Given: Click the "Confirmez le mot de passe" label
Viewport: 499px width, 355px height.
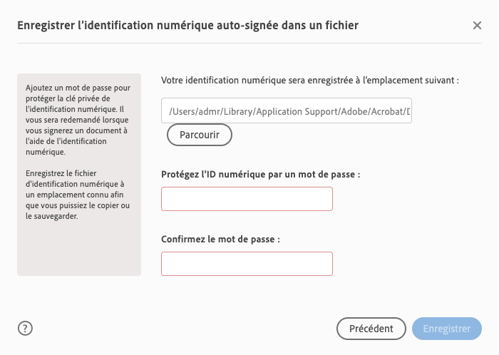Looking at the screenshot, I should (x=220, y=239).
